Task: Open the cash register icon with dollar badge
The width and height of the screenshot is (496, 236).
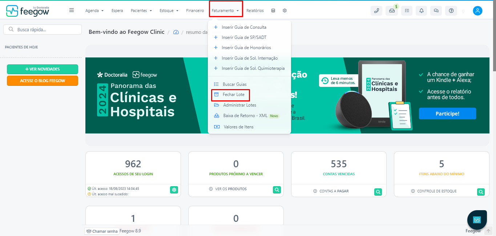Action: click(x=391, y=11)
